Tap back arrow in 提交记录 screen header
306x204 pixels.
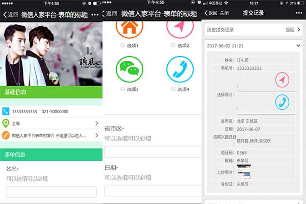point(206,13)
